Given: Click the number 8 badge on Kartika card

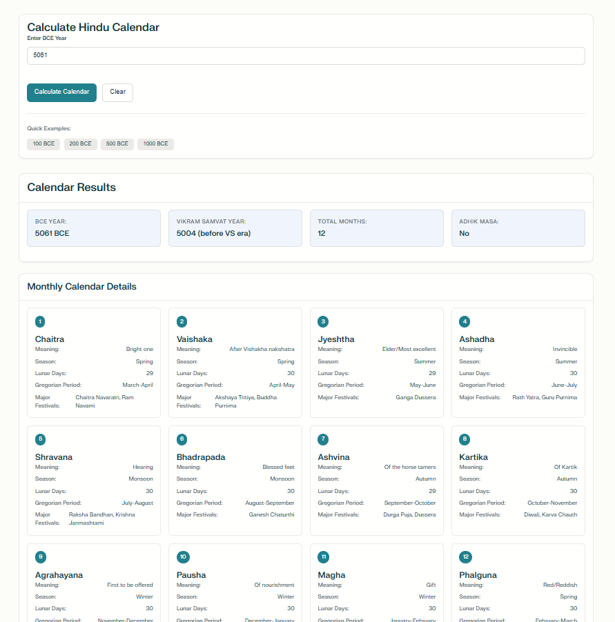Looking at the screenshot, I should click(x=465, y=439).
